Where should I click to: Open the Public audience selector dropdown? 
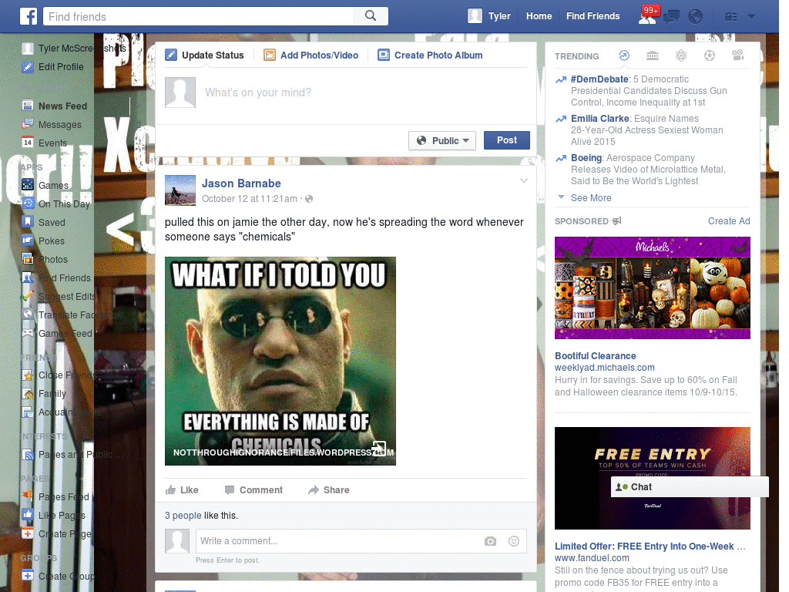[x=442, y=140]
